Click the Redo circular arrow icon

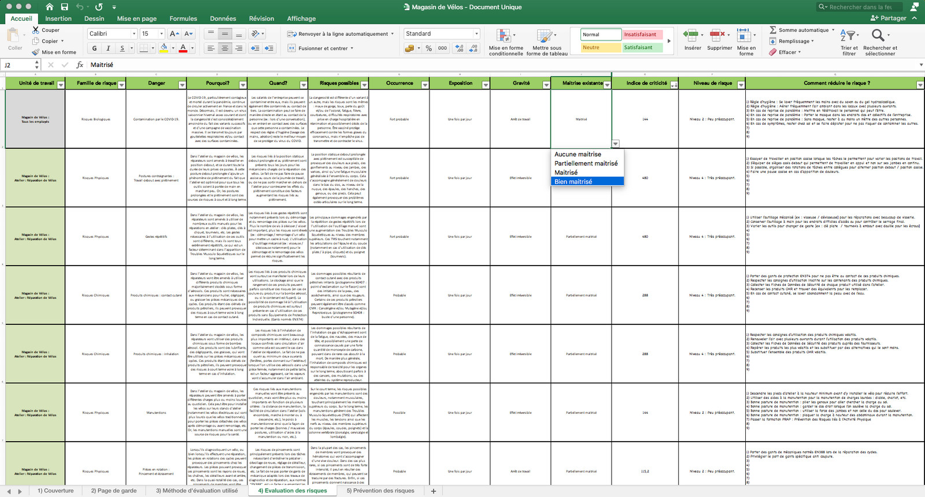pyautogui.click(x=99, y=7)
